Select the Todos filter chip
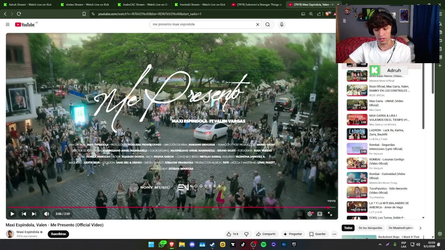The image size is (445, 250). [348, 228]
